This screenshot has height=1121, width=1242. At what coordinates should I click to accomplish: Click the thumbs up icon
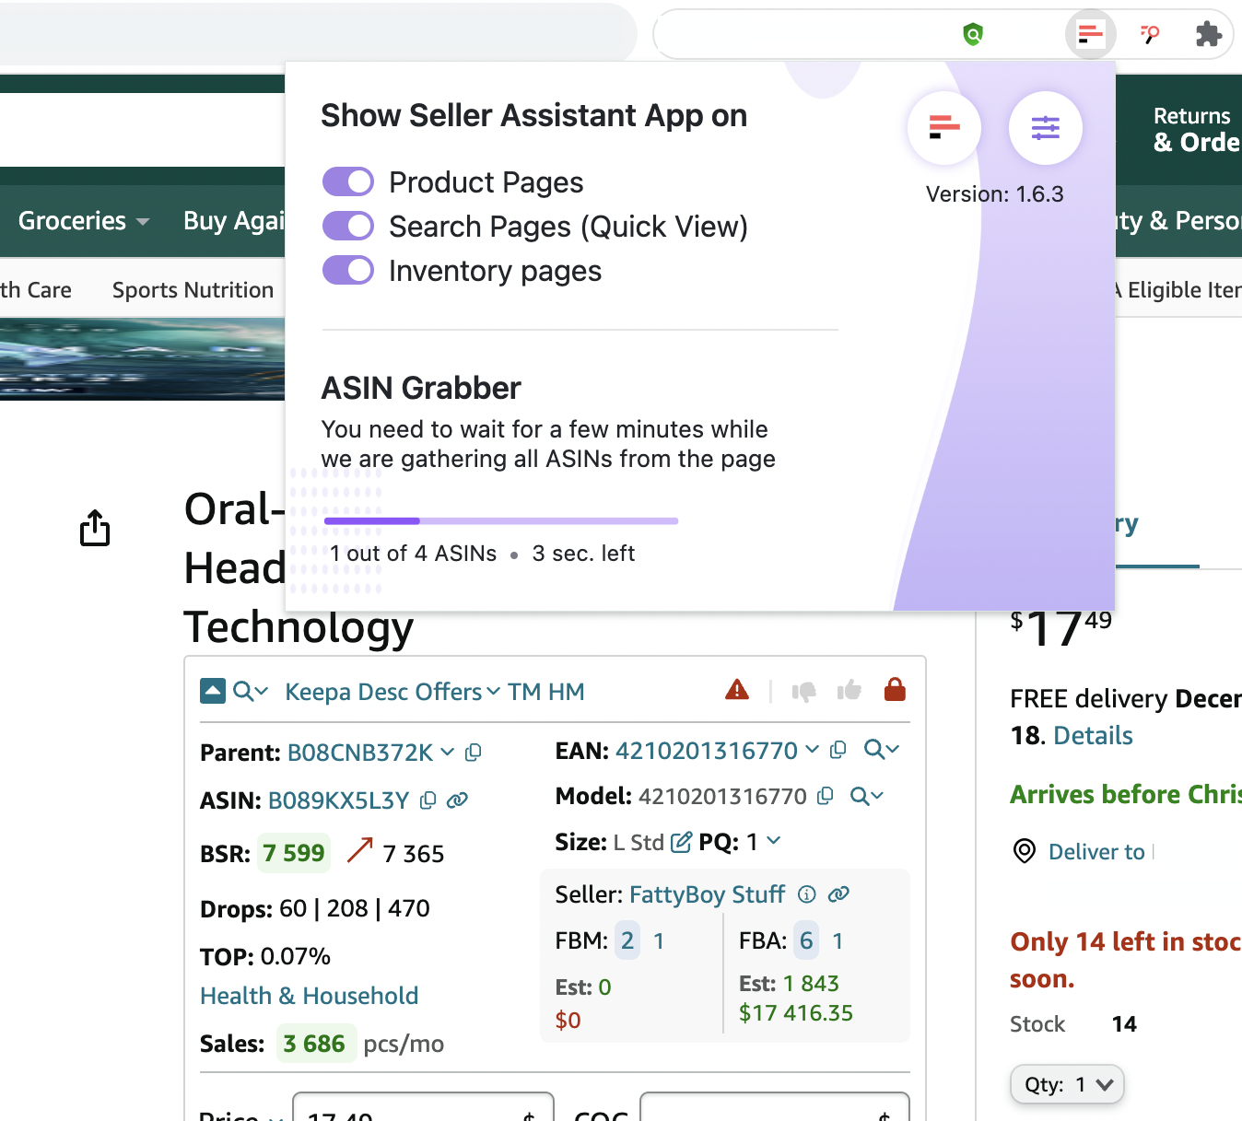849,689
